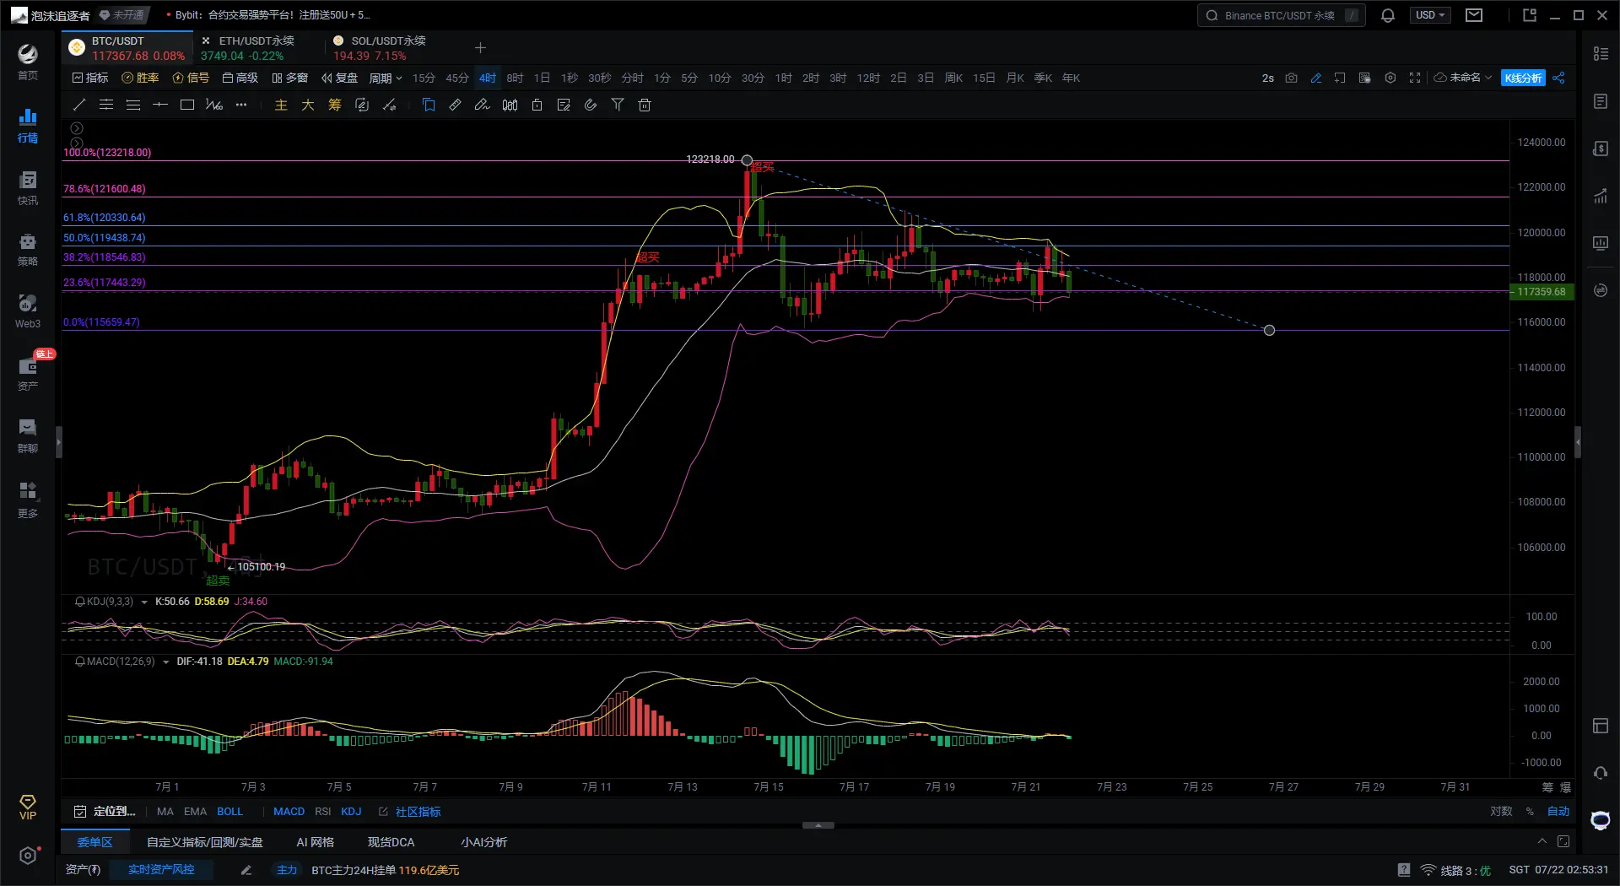Select the rectangle drawing tool

(x=187, y=105)
